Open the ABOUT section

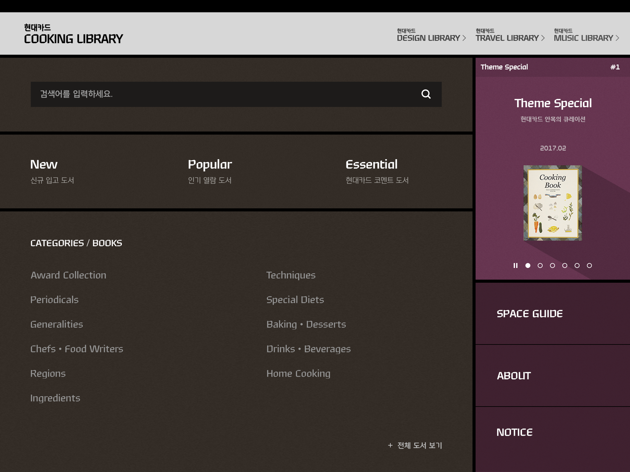[x=514, y=376]
